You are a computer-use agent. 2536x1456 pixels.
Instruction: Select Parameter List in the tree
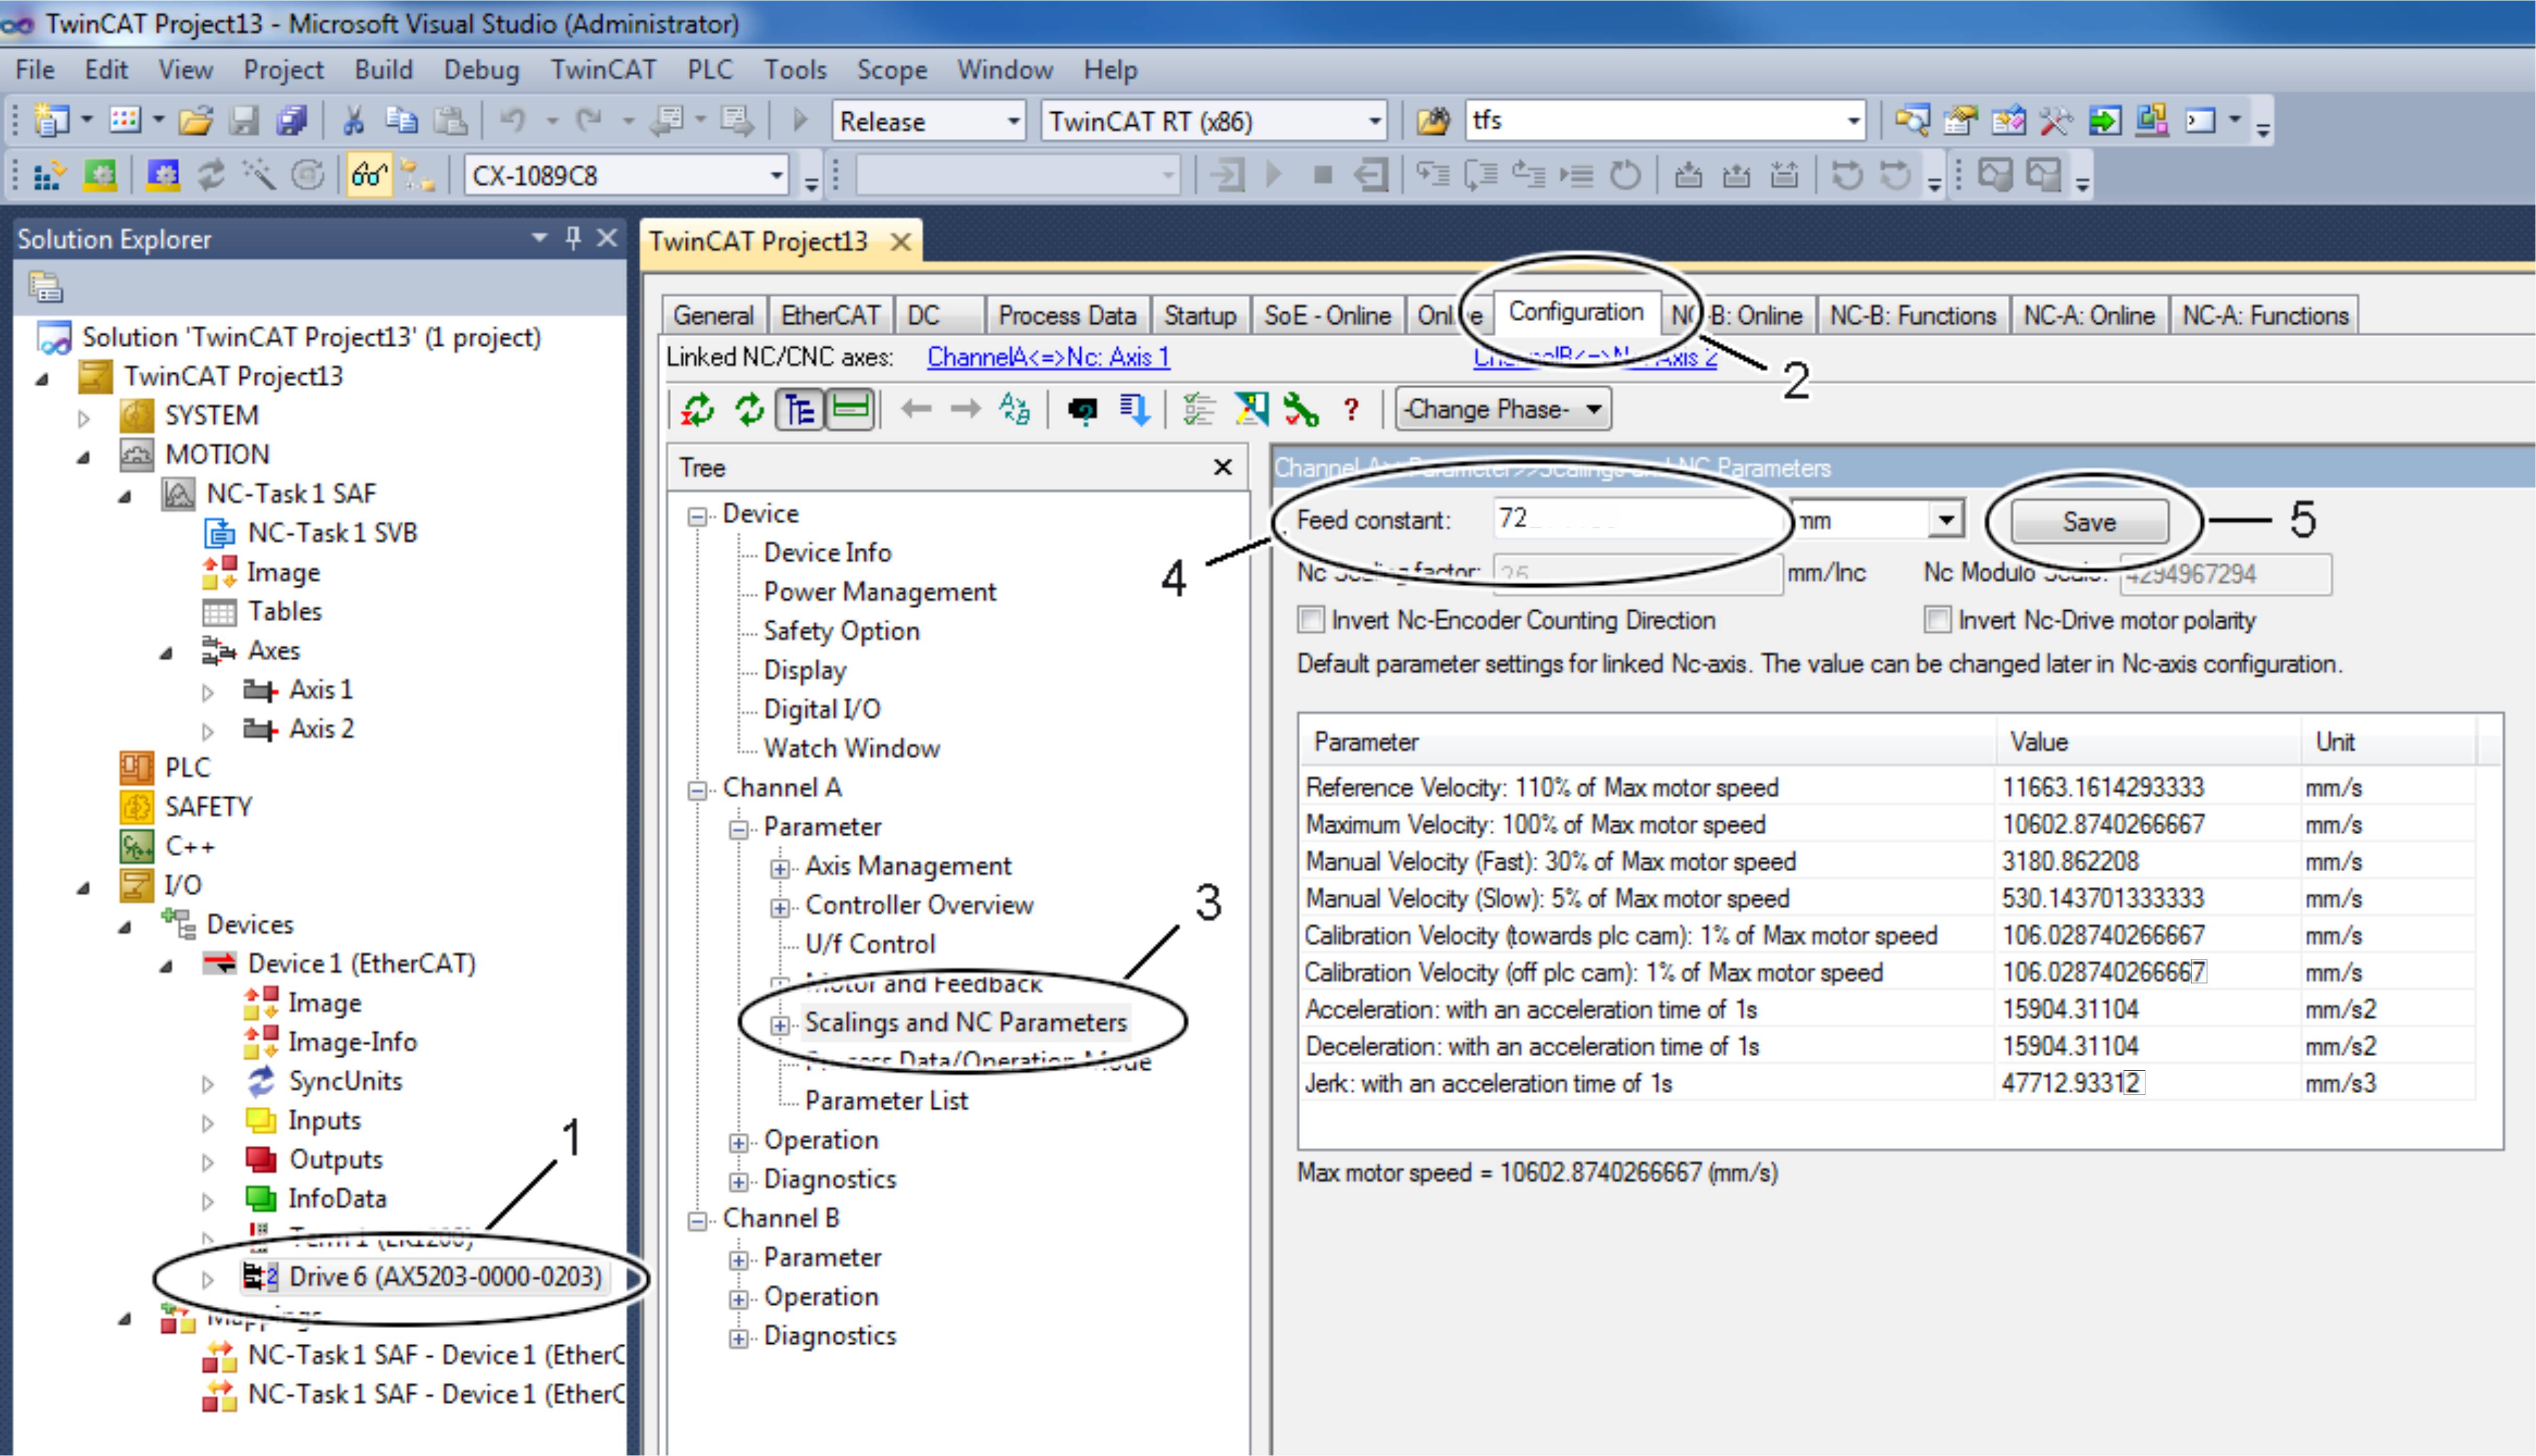(886, 1101)
